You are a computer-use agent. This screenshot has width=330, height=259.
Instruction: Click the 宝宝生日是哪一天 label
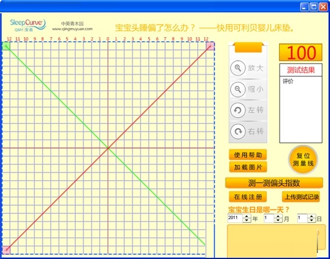(259, 210)
